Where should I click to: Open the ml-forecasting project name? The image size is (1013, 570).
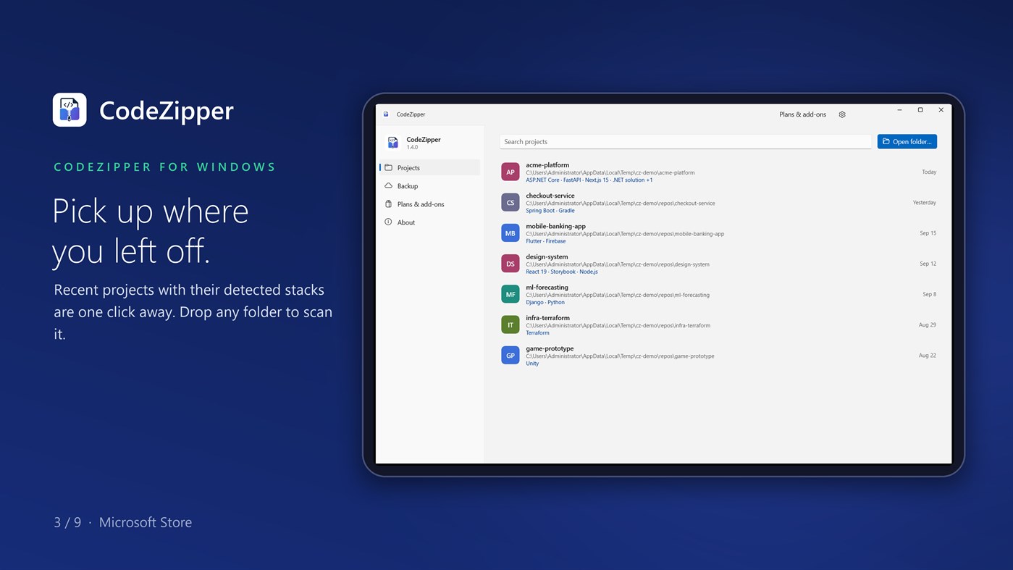click(x=547, y=288)
